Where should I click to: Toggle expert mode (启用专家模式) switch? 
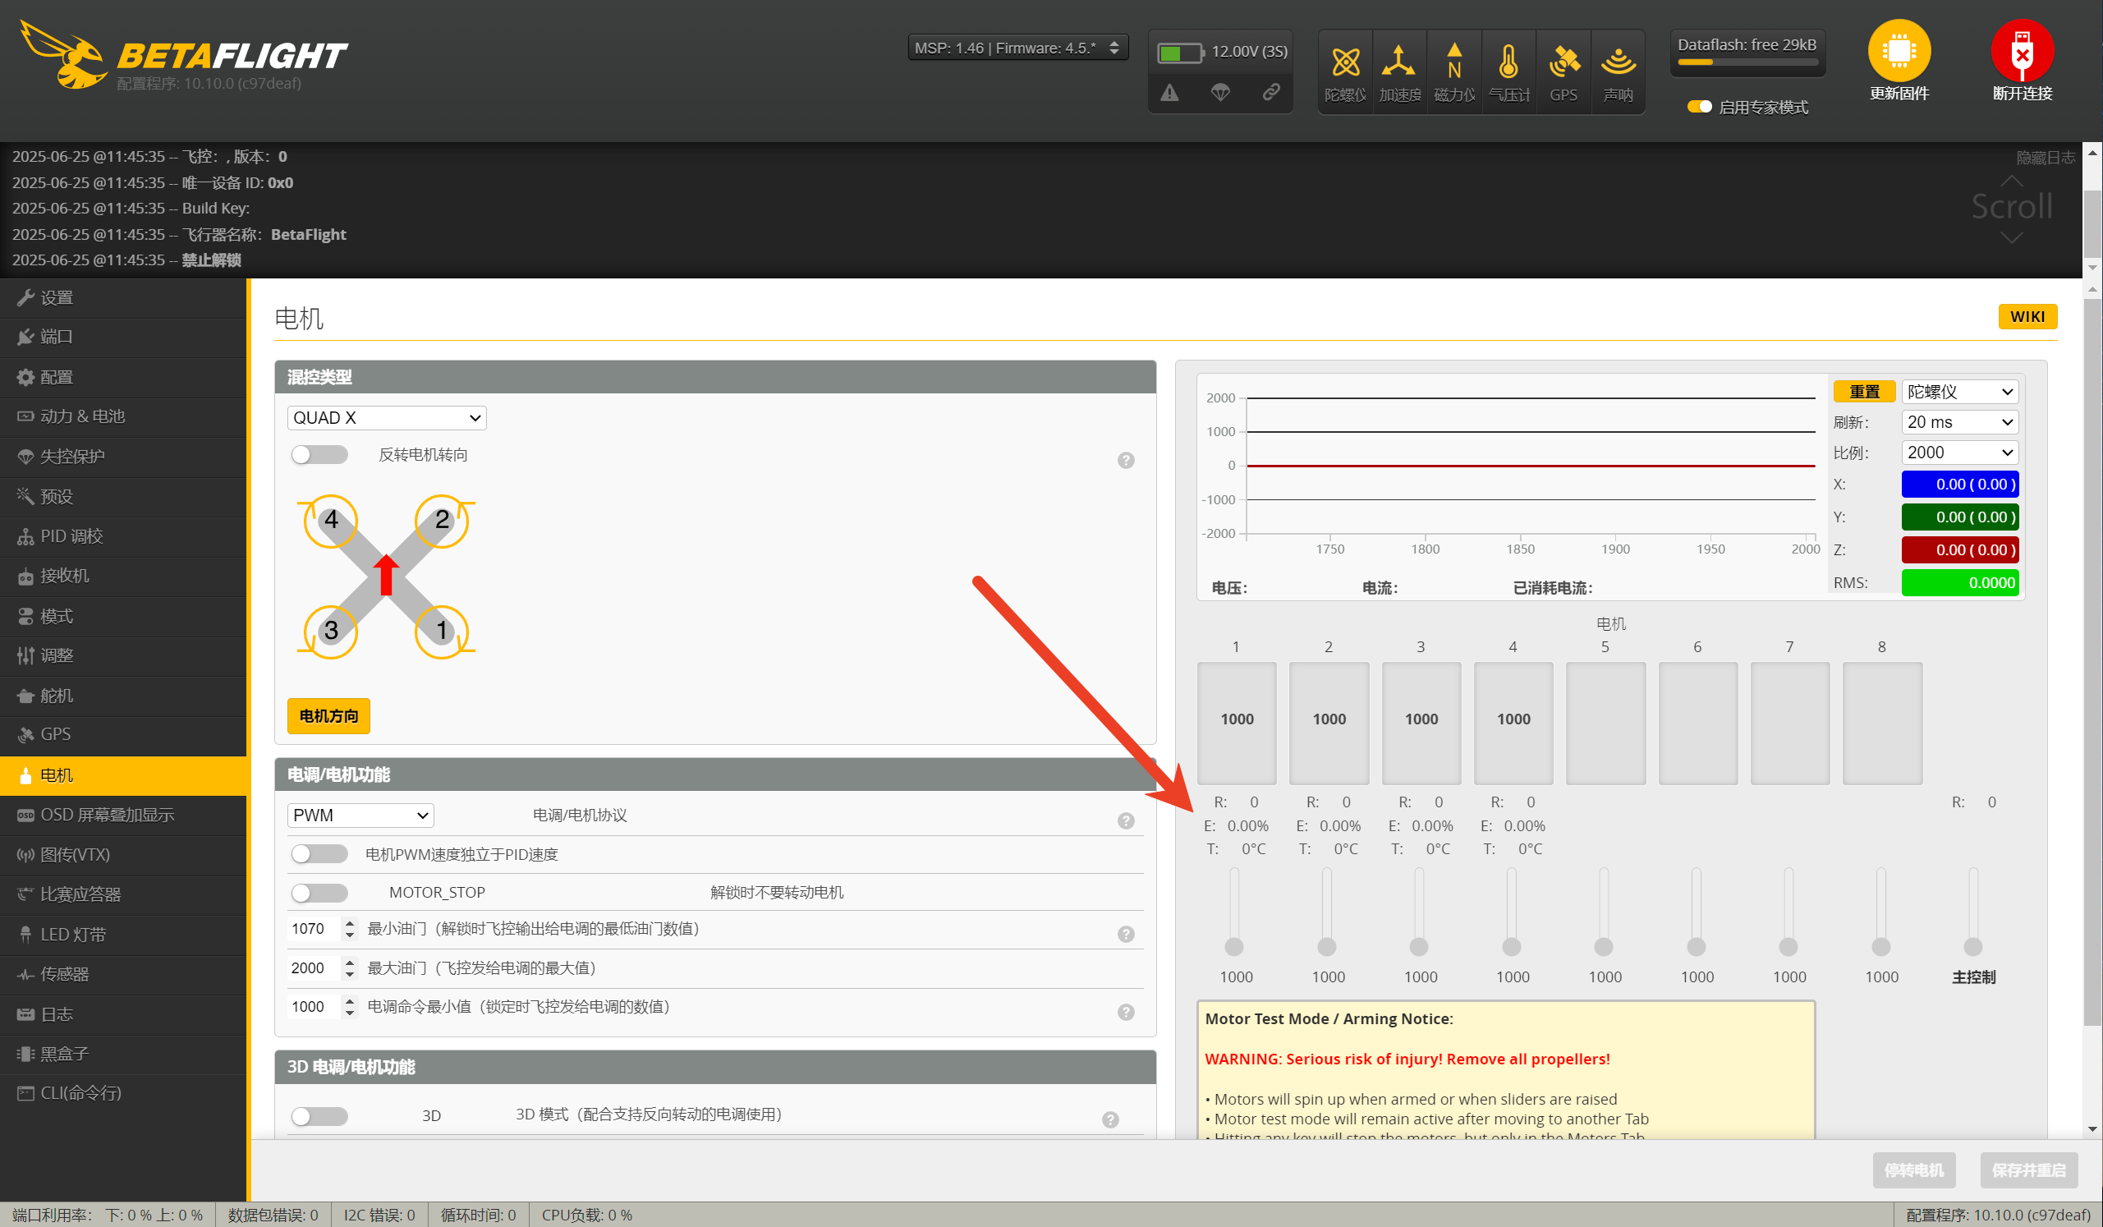(x=1699, y=107)
